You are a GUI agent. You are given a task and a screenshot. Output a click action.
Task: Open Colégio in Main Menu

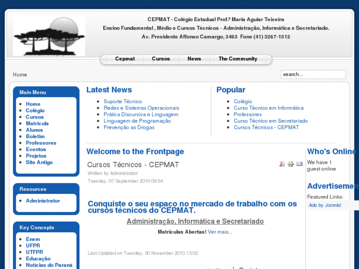pos(35,111)
